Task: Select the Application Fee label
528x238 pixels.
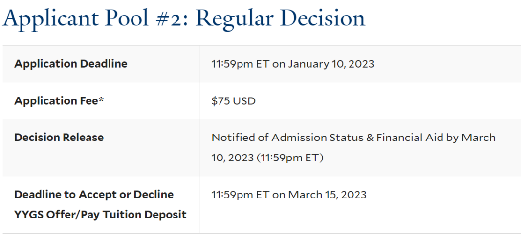Action: [56, 100]
